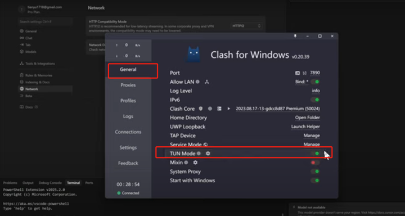Show network interfaces icon beside Allow LAN
Screen dimensions: 405x216
pyautogui.click(x=206, y=82)
